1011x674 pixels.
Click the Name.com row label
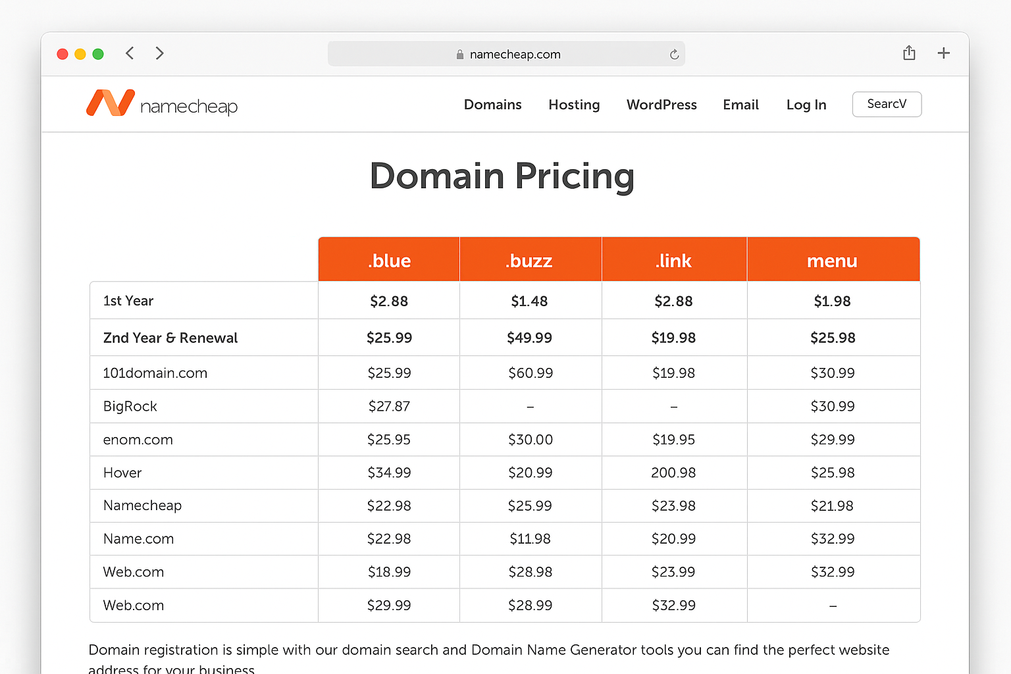pyautogui.click(x=138, y=538)
